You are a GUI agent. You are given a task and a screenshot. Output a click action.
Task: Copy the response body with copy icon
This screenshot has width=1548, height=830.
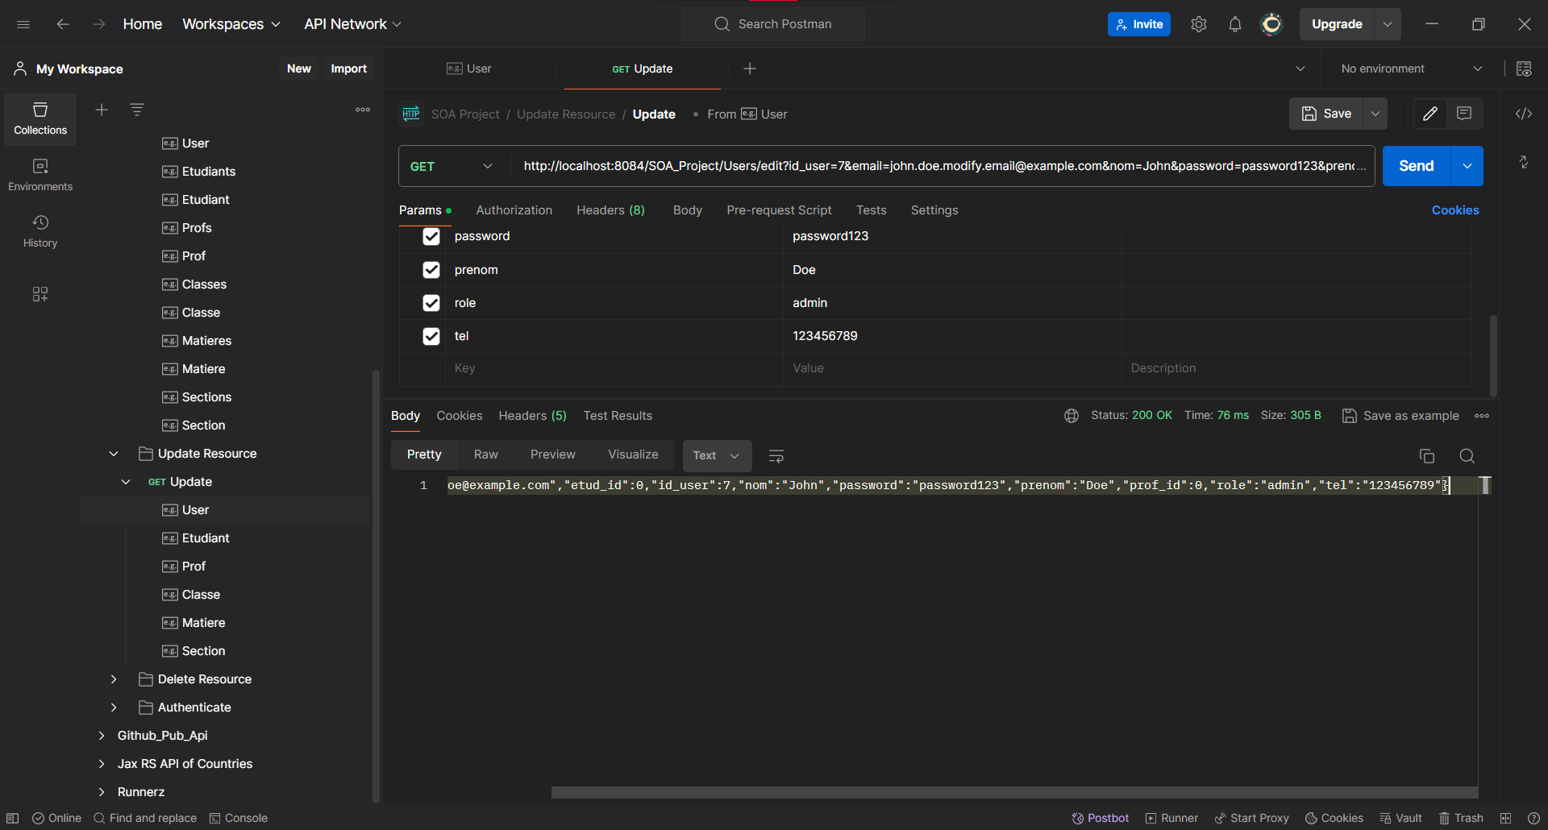(x=1427, y=456)
